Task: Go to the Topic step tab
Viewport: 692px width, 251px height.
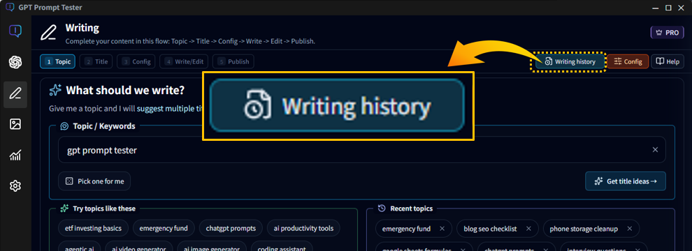Action: click(58, 61)
